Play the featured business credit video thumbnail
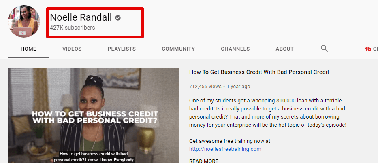378x163 pixels. [94, 116]
